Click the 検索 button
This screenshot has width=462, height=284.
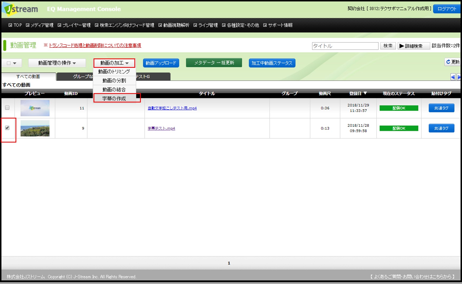(x=388, y=46)
